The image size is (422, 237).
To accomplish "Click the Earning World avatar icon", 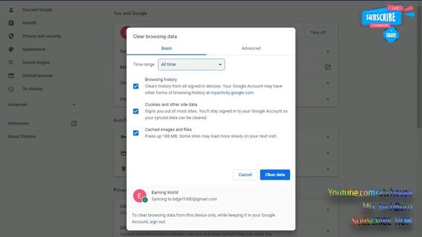I will pos(140,196).
